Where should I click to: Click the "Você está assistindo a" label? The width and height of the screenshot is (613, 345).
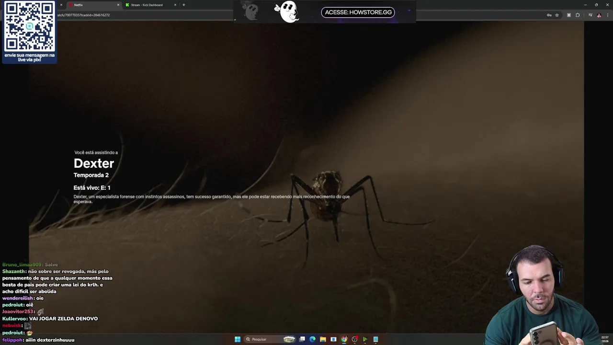(x=96, y=152)
